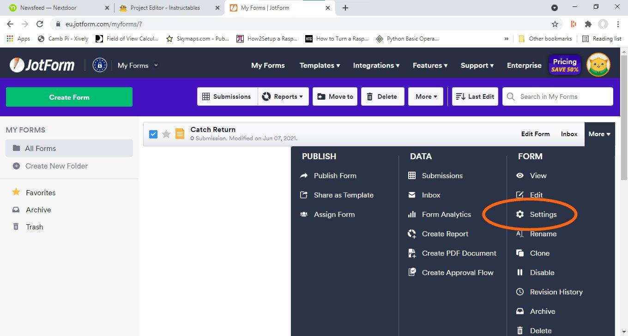The image size is (628, 336).
Task: Star the Catch Return form as favorite
Action: pos(166,134)
